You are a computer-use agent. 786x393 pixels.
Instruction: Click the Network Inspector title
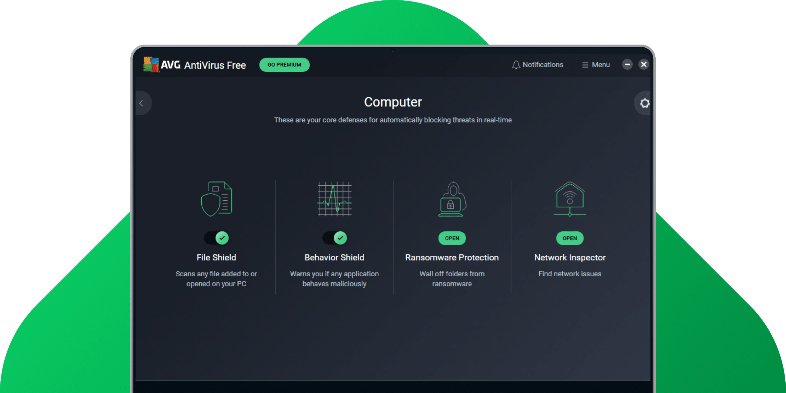tap(570, 257)
